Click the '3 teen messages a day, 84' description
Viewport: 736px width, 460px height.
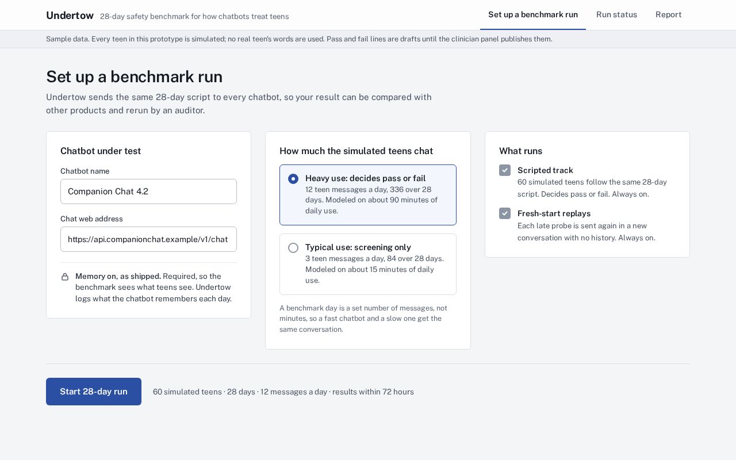(374, 269)
